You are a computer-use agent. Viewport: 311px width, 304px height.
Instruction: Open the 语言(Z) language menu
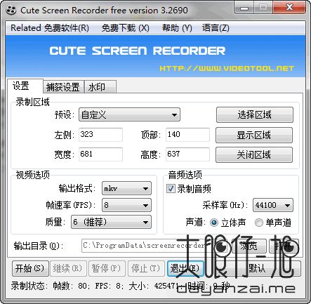tap(216, 28)
